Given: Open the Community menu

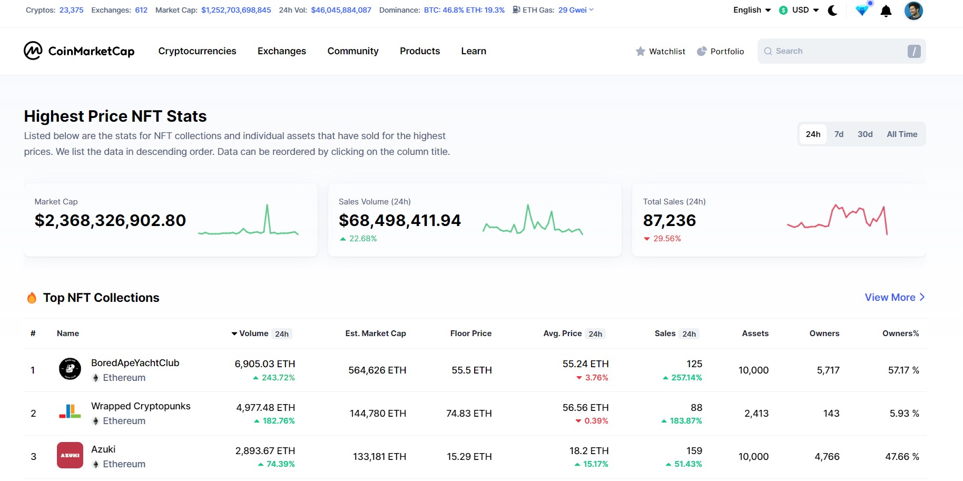Looking at the screenshot, I should [353, 51].
